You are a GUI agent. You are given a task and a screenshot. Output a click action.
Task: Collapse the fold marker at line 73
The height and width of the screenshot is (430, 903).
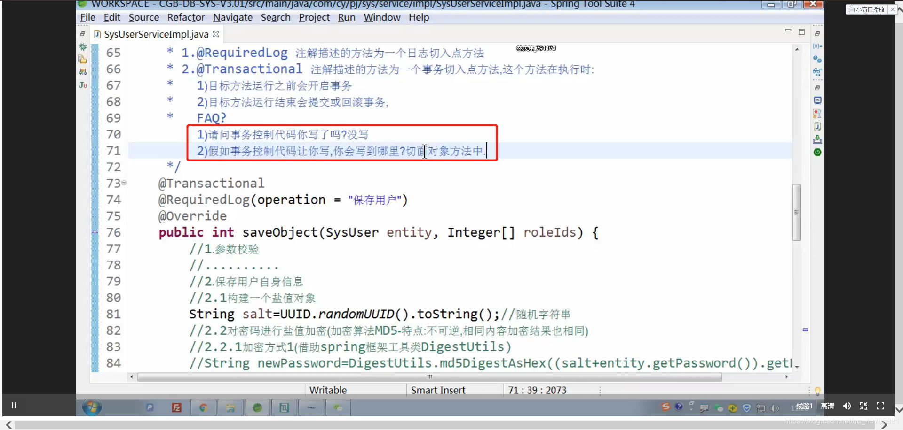click(124, 183)
